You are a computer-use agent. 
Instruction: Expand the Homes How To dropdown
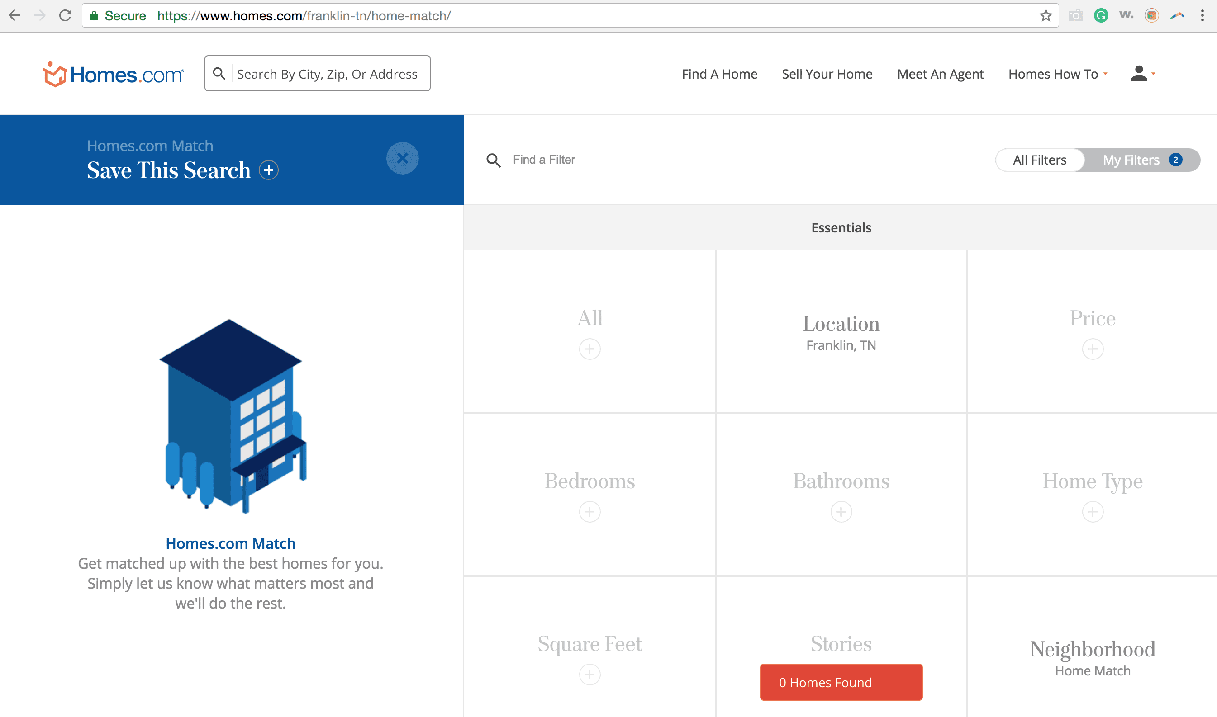[1058, 74]
